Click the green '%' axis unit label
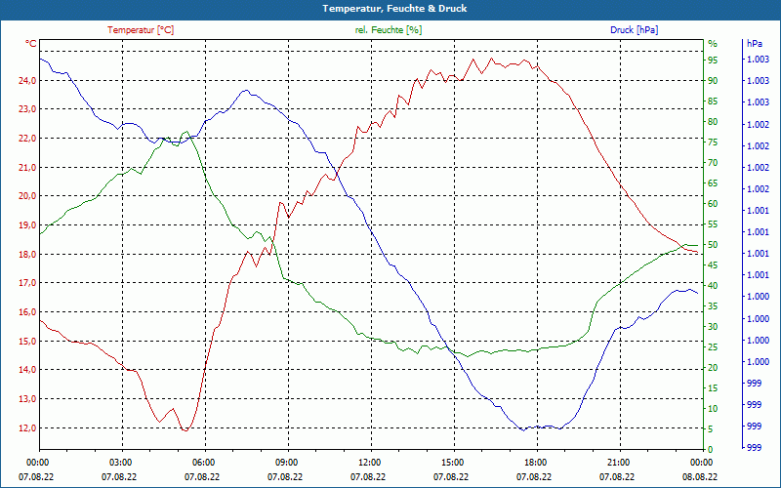The height and width of the screenshot is (488, 781). click(x=713, y=44)
